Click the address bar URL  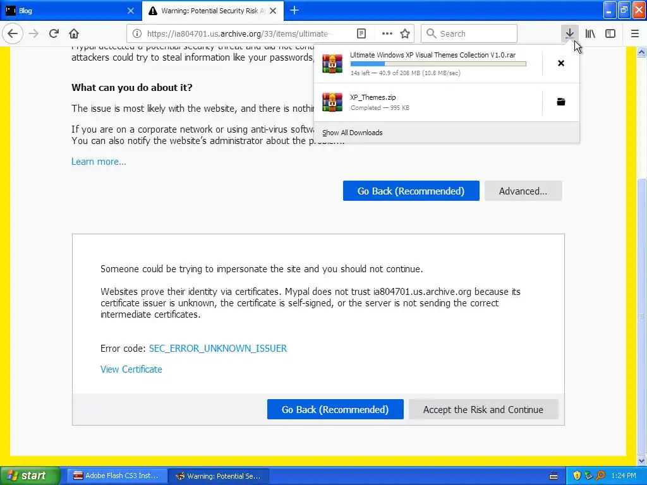tap(239, 33)
